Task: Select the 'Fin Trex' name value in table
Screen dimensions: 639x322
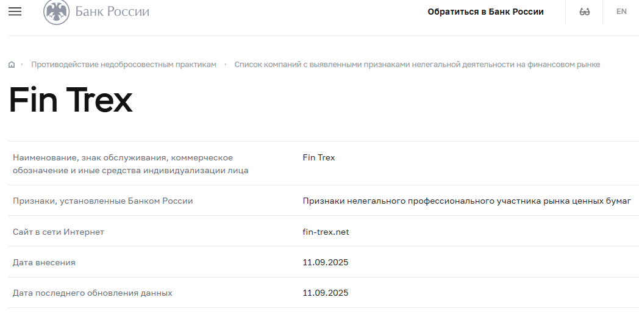Action: [318, 157]
